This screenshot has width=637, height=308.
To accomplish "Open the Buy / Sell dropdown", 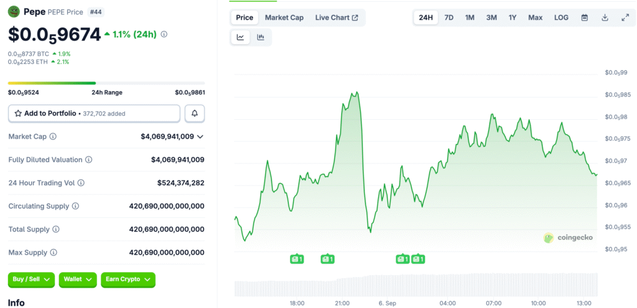I will [31, 279].
